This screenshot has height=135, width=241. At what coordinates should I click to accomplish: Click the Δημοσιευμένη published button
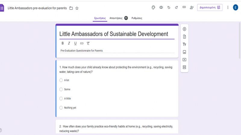210,7
